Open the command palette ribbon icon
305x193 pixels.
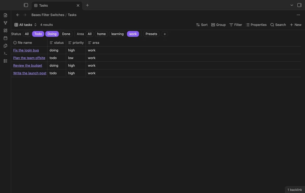pyautogui.click(x=5, y=53)
